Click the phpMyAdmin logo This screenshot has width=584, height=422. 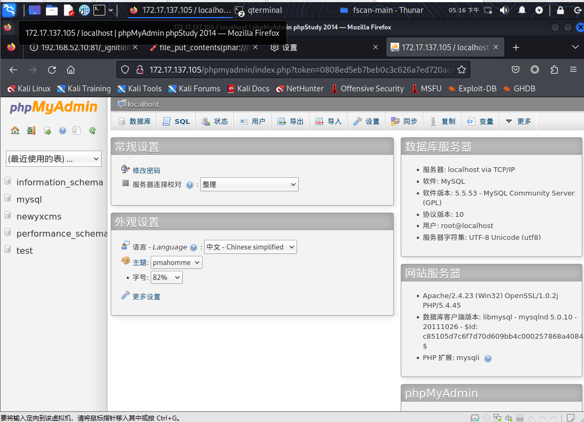(x=53, y=107)
